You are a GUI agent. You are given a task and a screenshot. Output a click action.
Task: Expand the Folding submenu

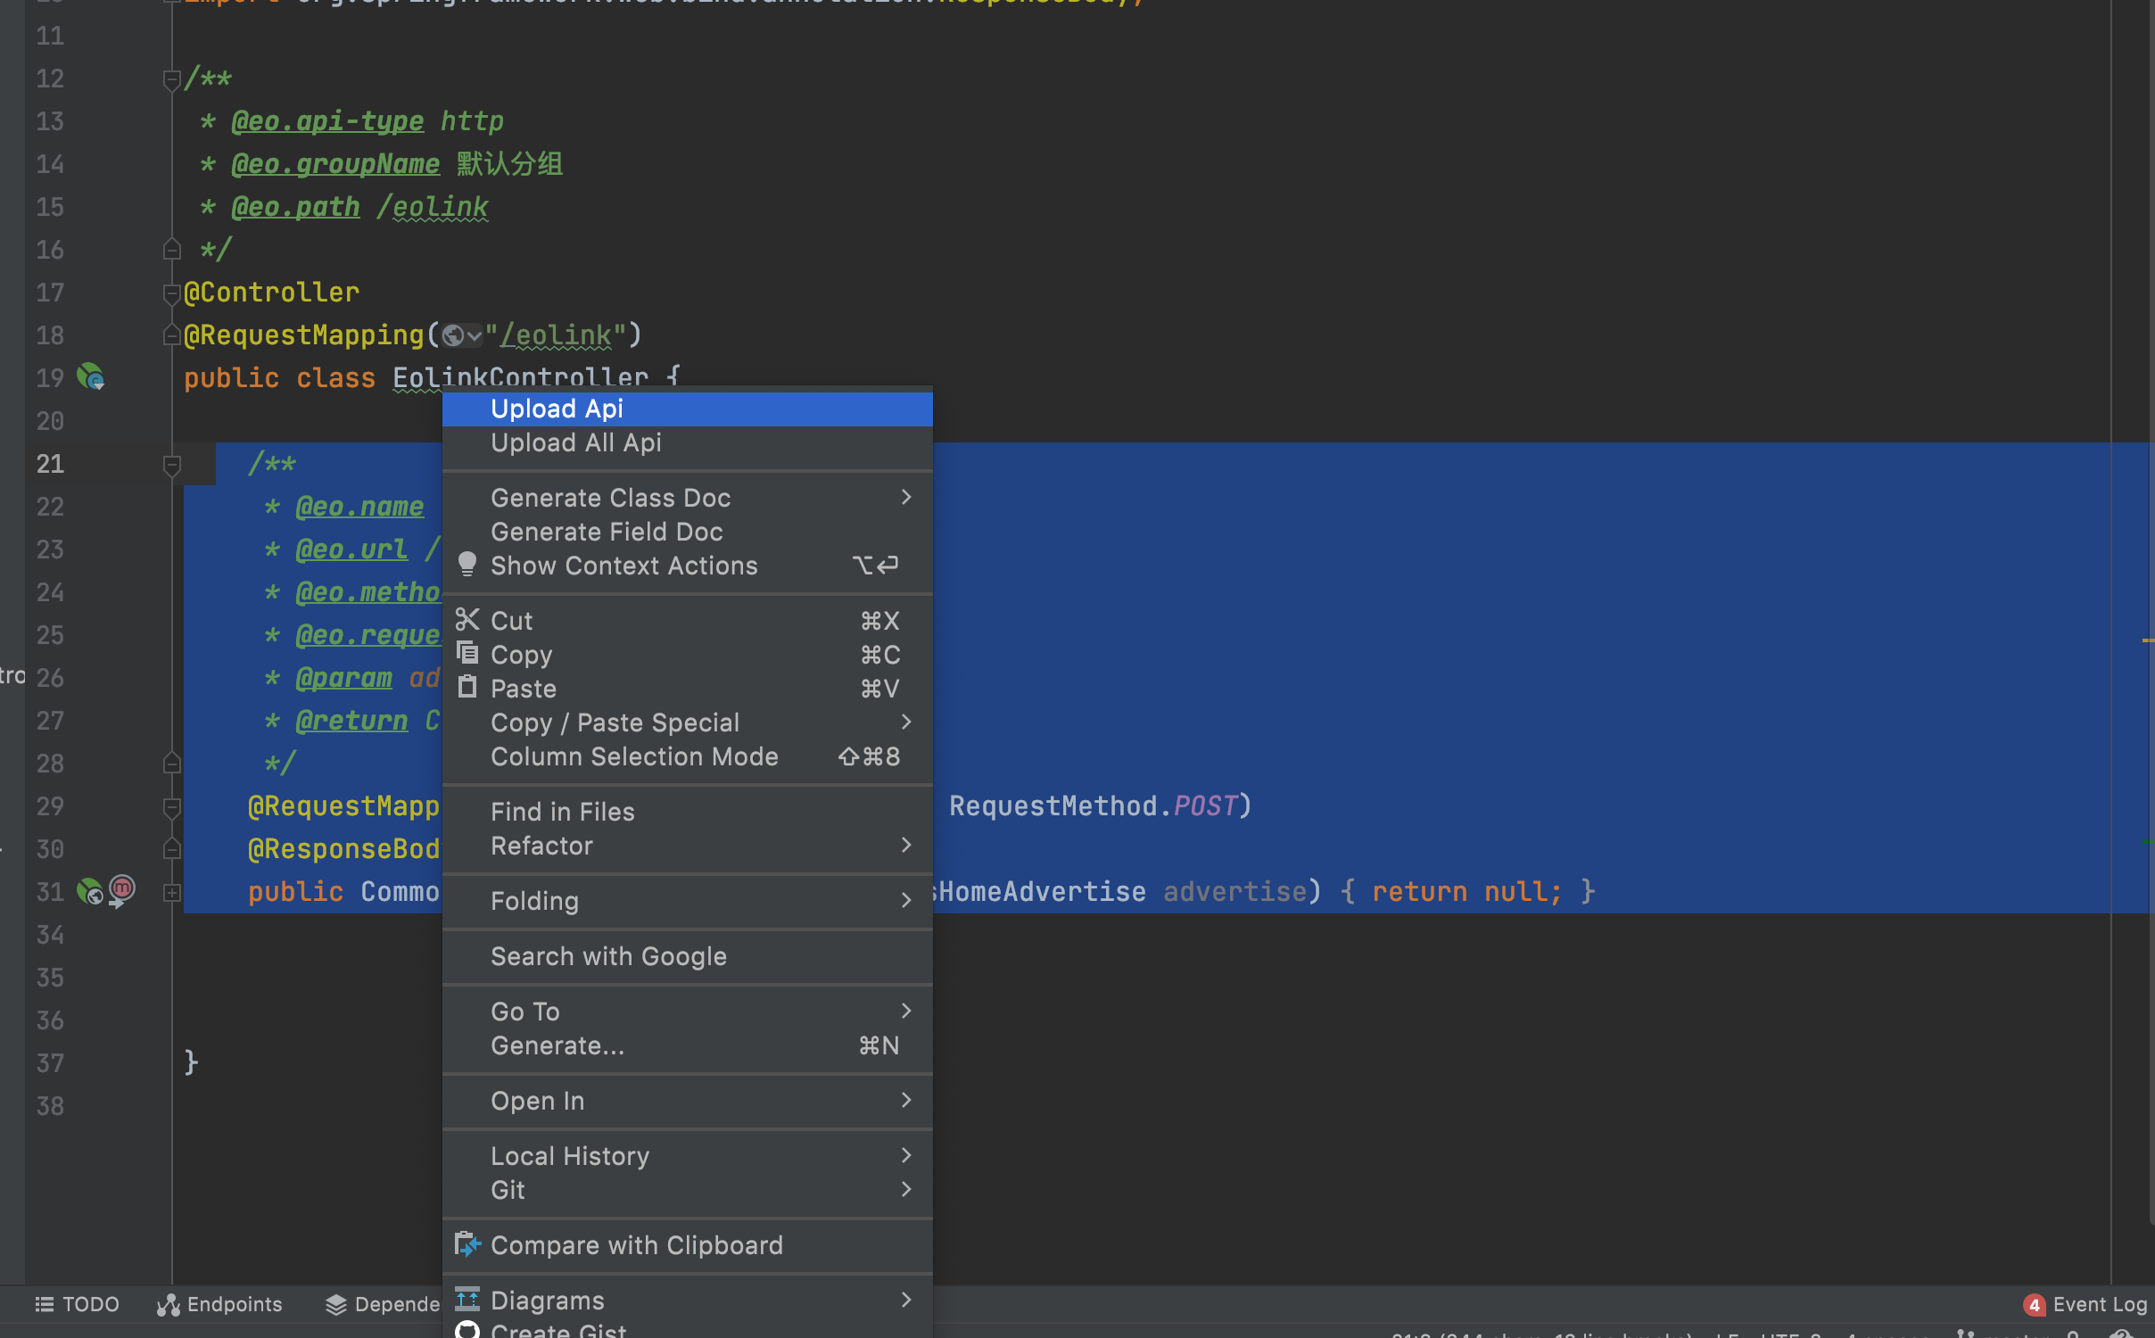pos(687,901)
